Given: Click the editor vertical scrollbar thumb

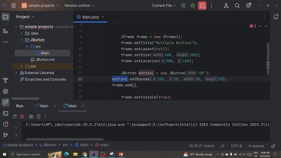Looking at the screenshot, I should 268,58.
